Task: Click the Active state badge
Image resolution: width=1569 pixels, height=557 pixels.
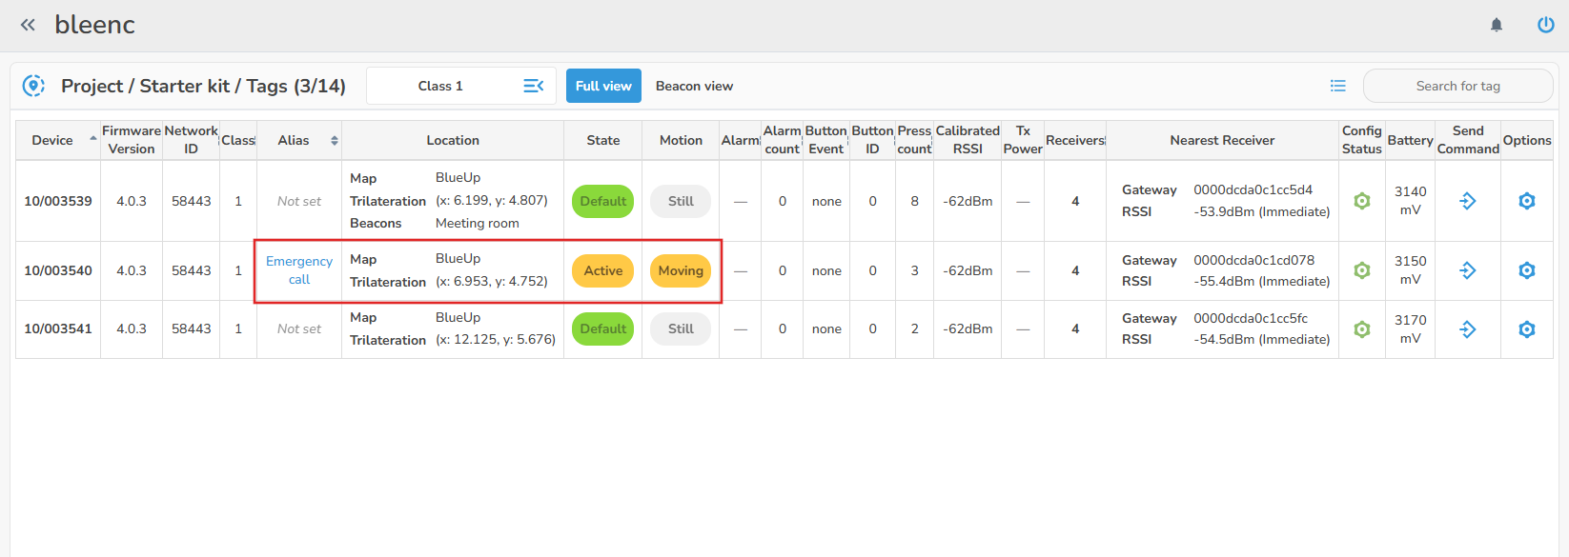Action: point(602,270)
